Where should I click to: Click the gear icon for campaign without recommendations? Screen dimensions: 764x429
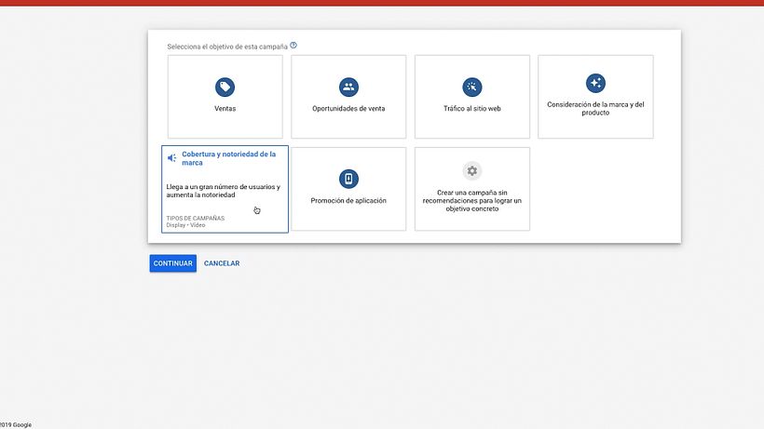tap(471, 170)
